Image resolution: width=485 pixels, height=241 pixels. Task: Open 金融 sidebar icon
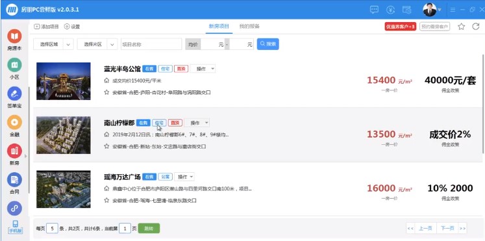[14, 122]
